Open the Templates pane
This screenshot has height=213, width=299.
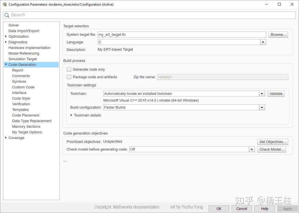click(x=20, y=110)
